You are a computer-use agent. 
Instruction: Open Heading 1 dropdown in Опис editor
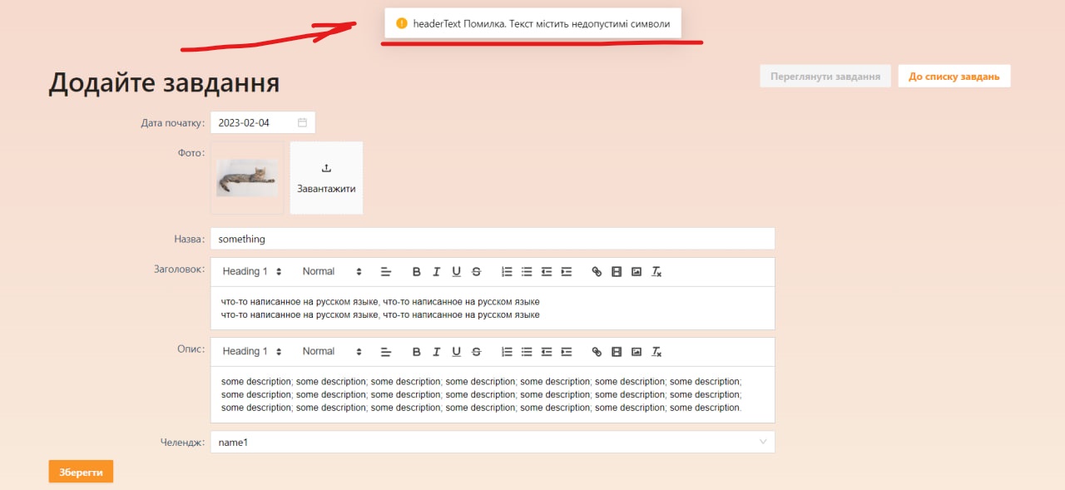(x=252, y=351)
